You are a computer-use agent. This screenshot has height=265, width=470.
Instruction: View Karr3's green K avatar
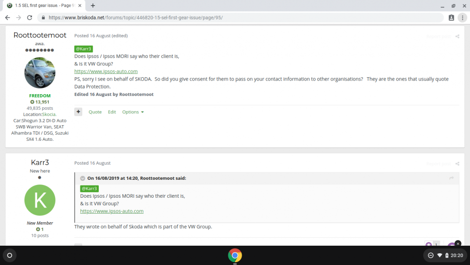click(40, 200)
